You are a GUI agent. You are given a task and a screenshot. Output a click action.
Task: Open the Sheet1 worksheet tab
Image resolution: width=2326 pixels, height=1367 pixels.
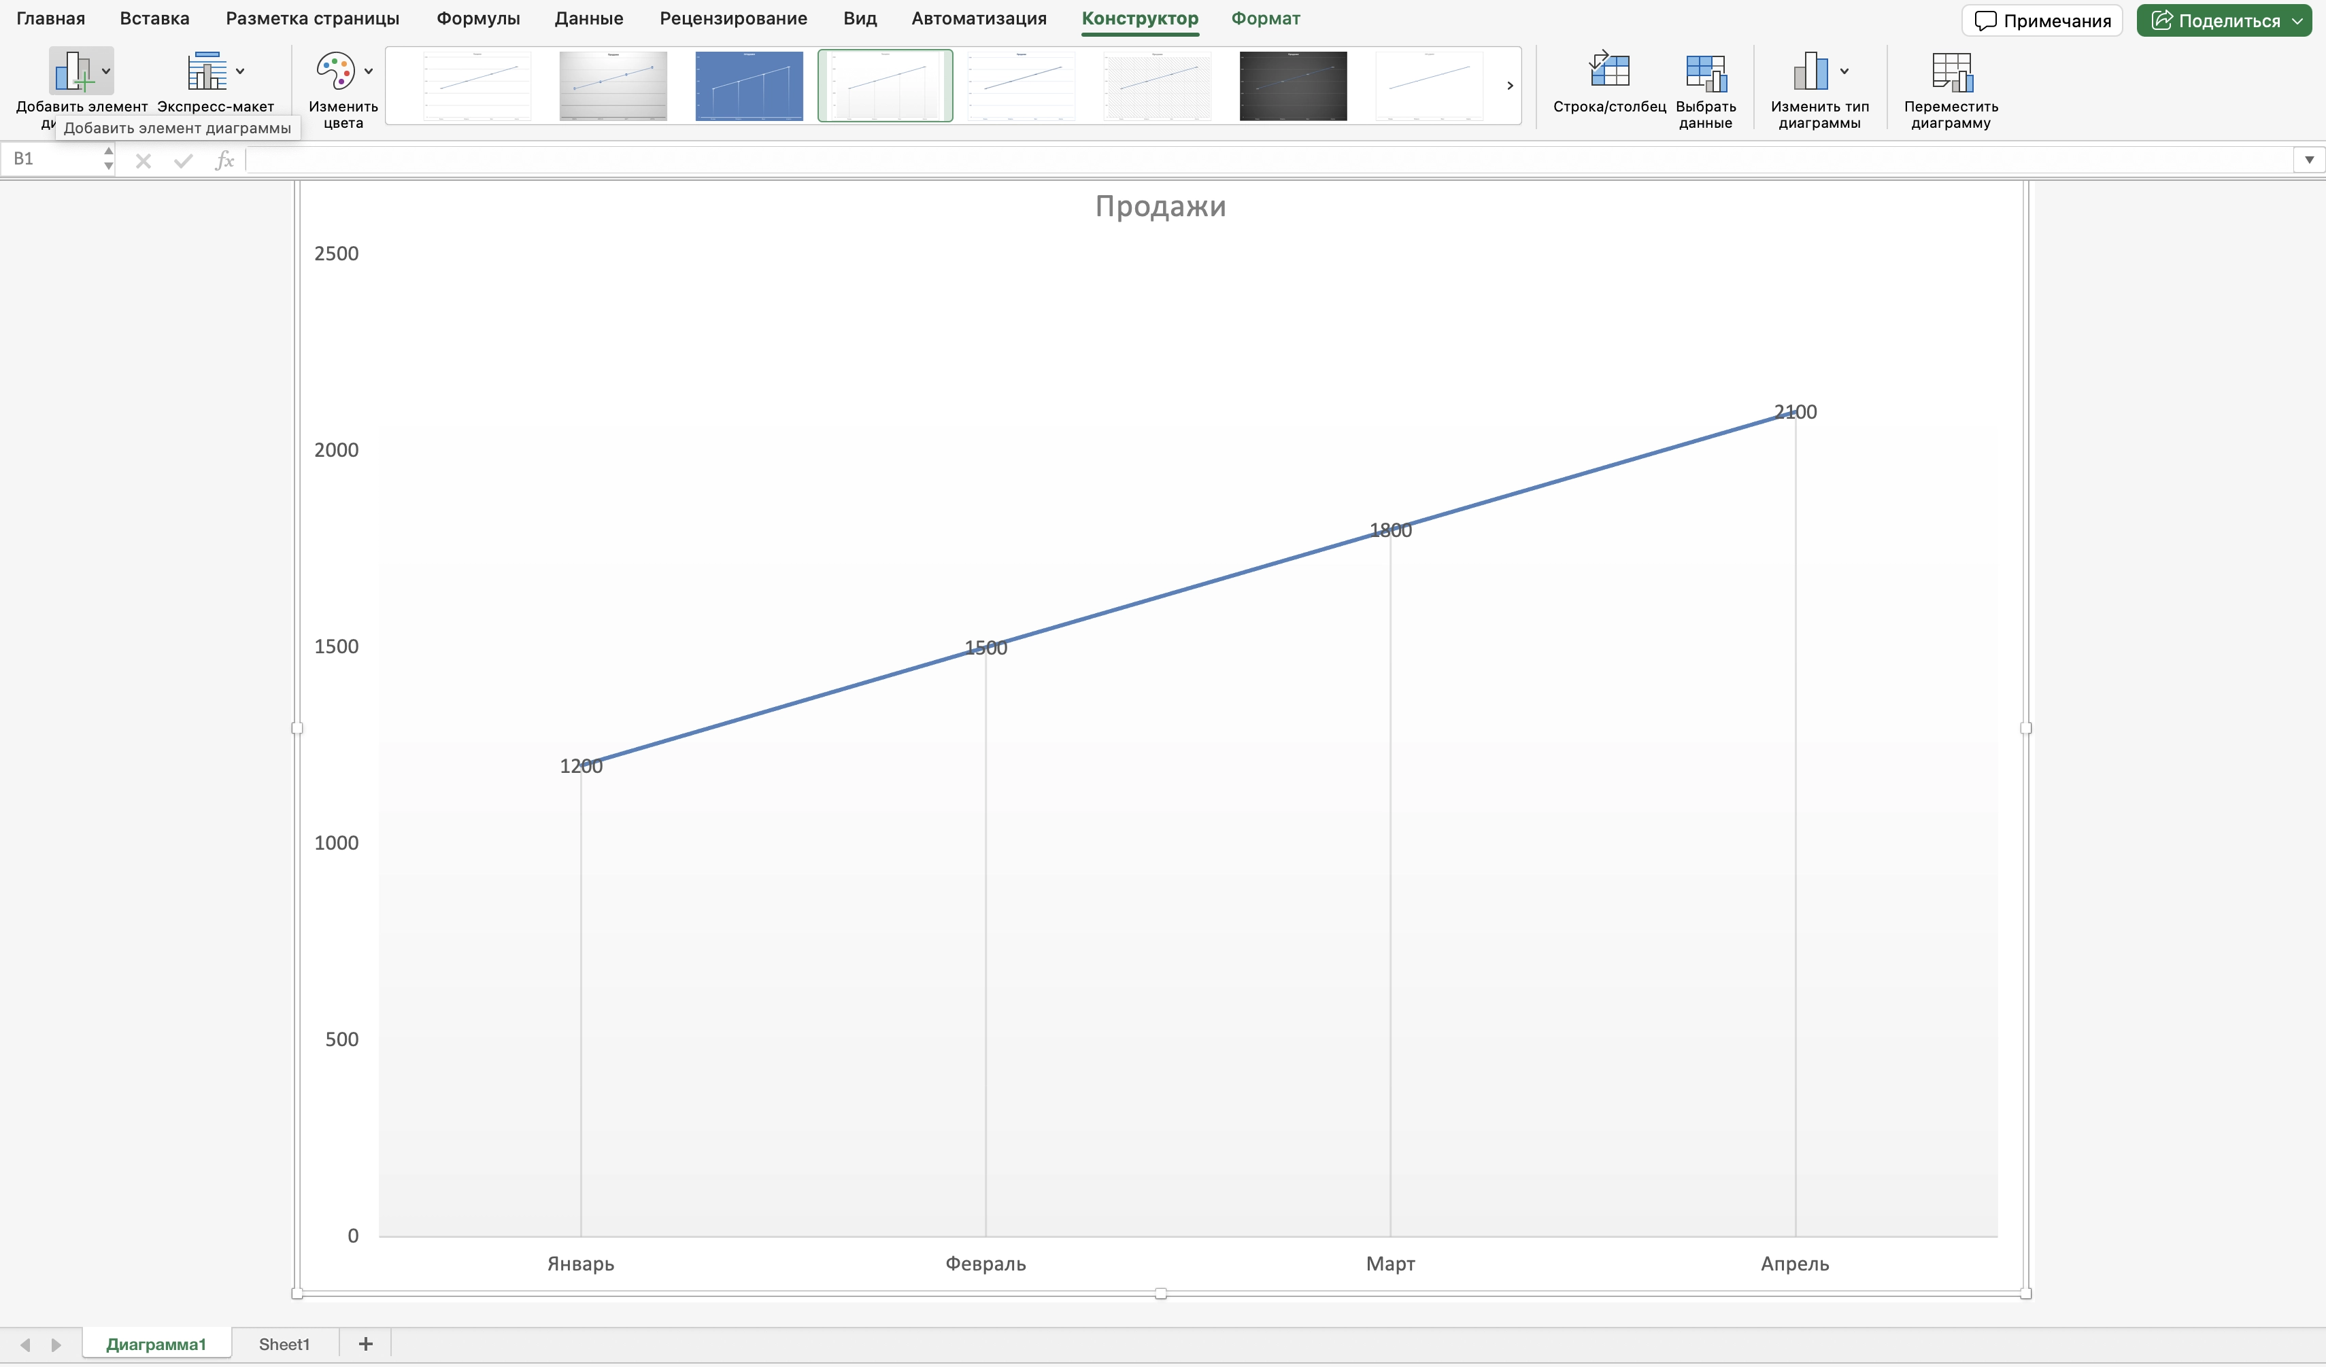(284, 1344)
